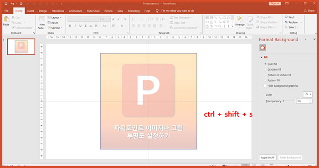Select Picture or texture fill option

(278, 75)
